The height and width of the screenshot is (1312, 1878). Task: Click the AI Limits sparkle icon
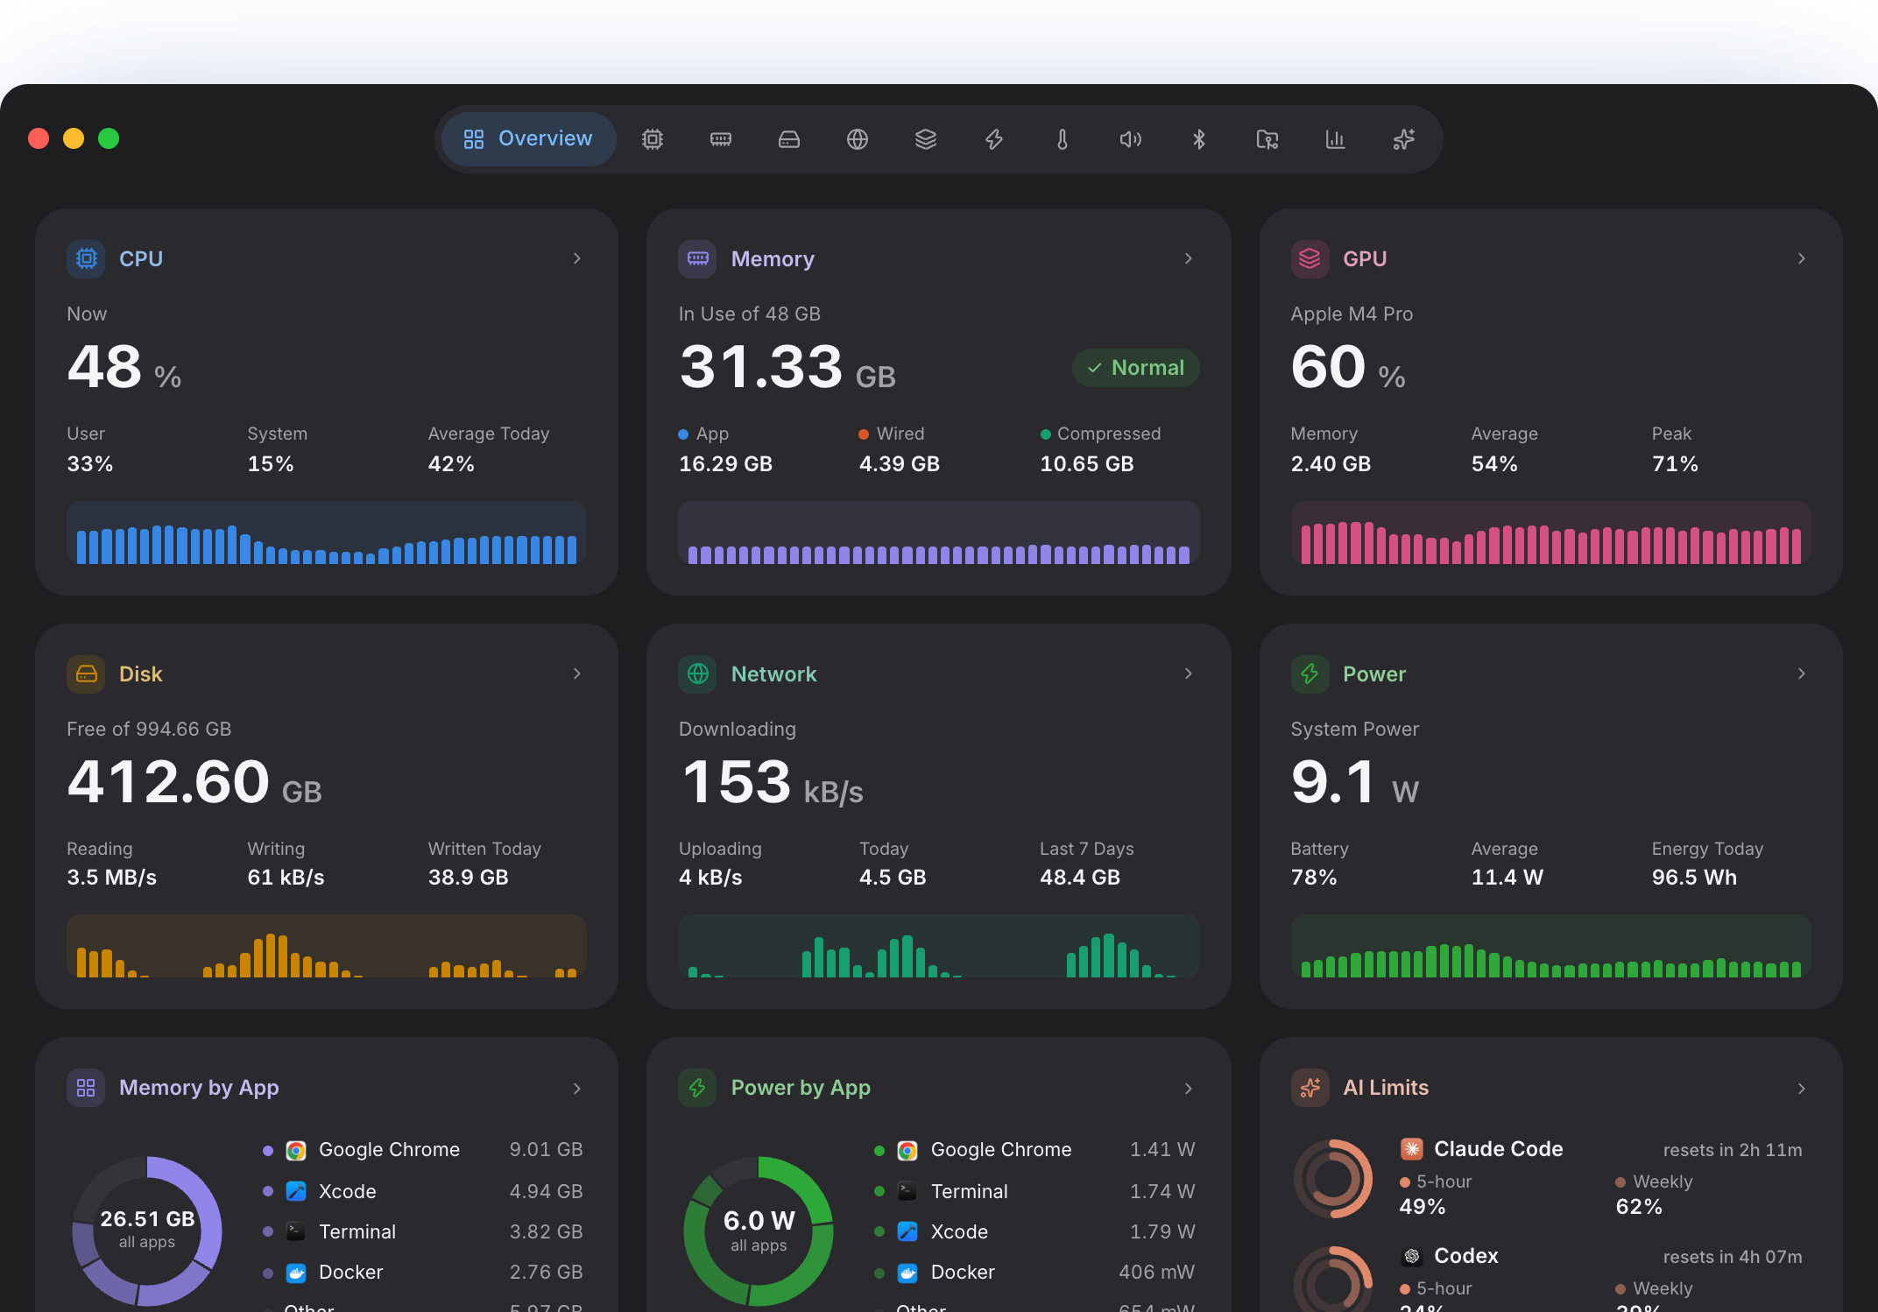[x=1310, y=1088]
